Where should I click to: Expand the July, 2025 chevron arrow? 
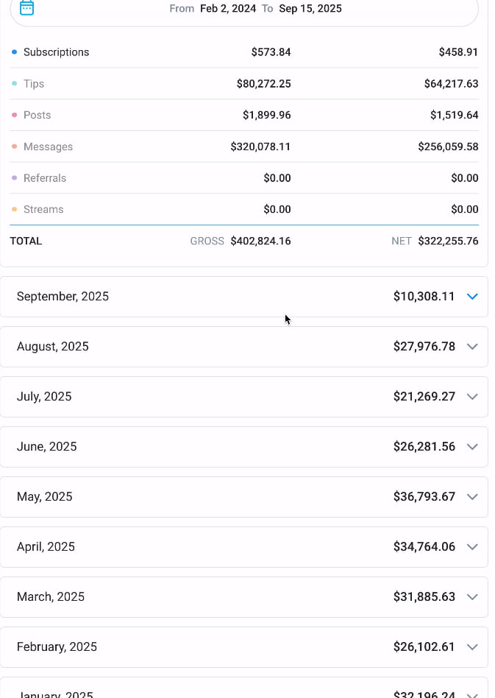tap(472, 397)
